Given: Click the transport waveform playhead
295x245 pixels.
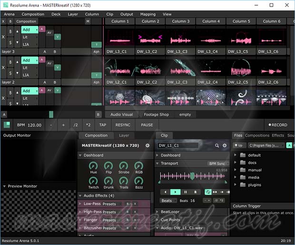Looking at the screenshot, I should click(192, 176).
